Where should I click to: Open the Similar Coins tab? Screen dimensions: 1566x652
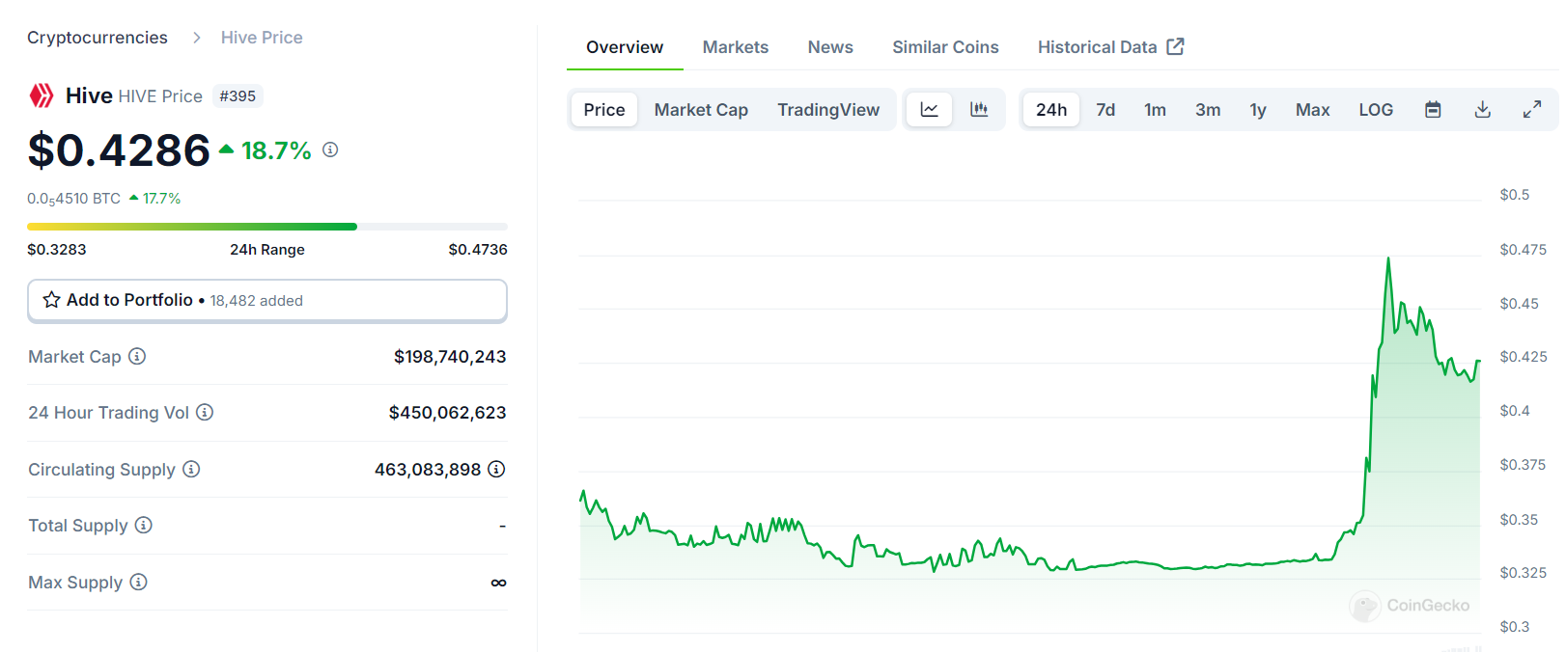pos(945,47)
